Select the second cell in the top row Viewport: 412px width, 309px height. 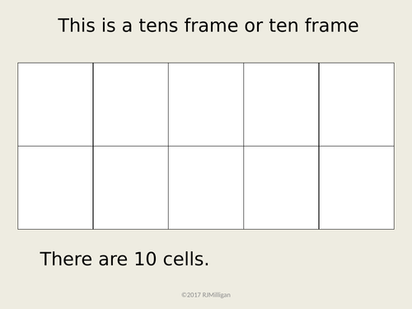click(x=131, y=105)
